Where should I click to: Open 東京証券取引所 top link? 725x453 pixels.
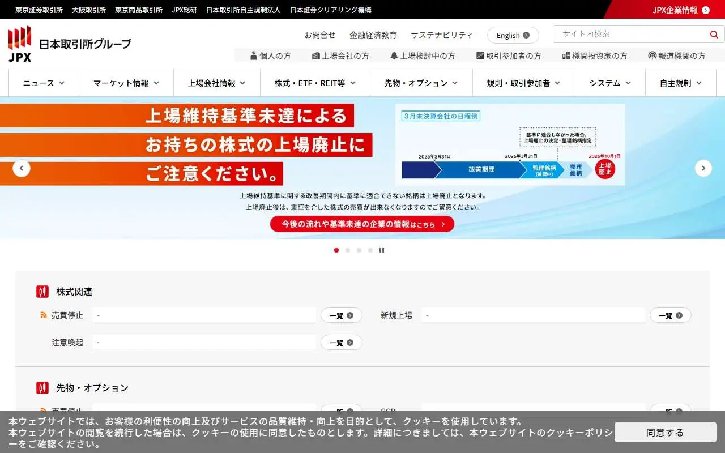tap(39, 10)
